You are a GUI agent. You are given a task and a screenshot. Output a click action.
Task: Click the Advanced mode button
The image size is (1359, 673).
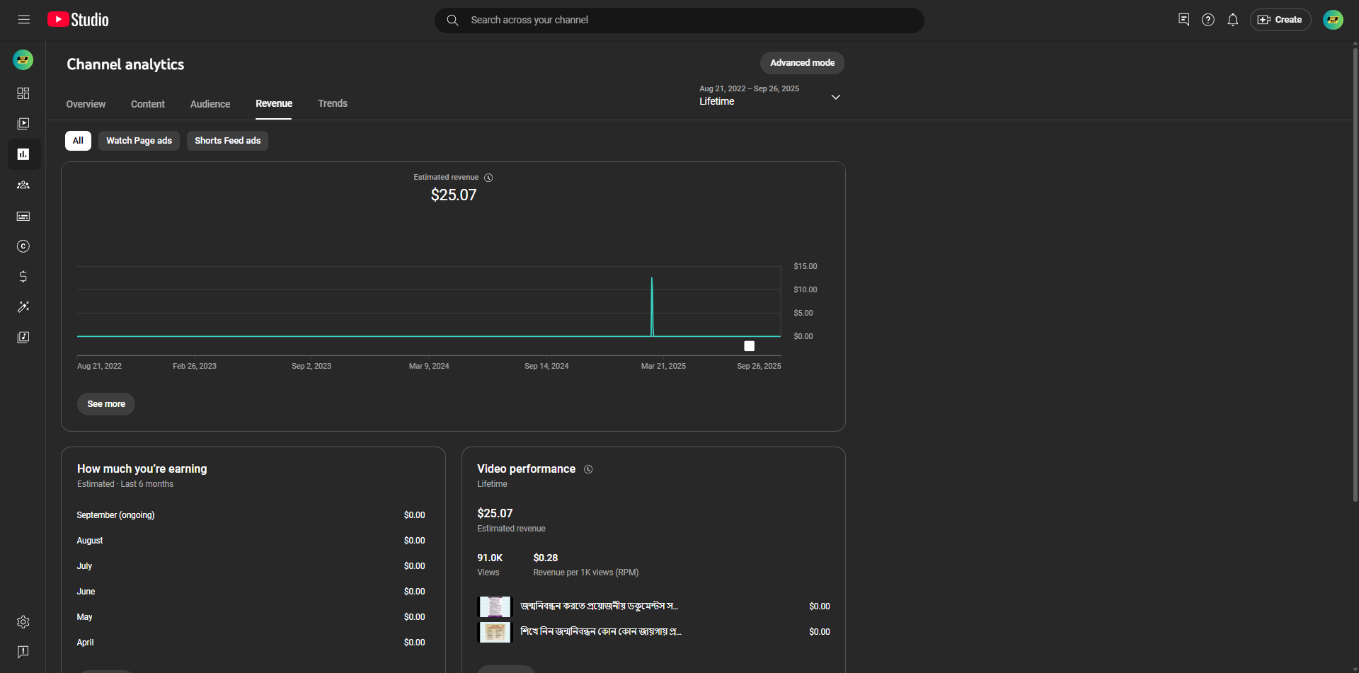(802, 63)
